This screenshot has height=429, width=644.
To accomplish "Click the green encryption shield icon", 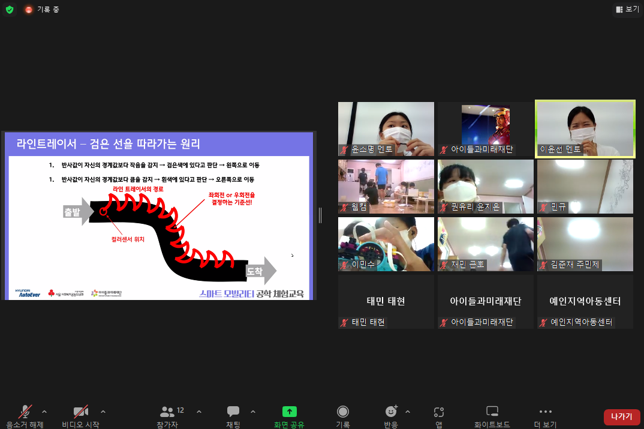I will point(10,10).
